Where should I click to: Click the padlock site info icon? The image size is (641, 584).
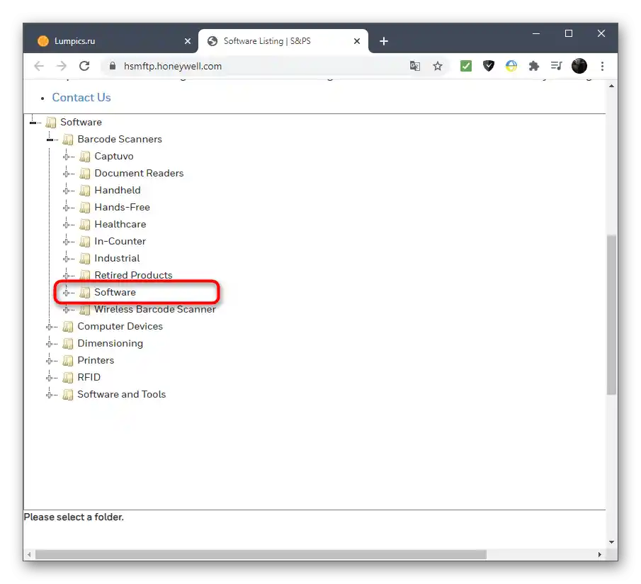(113, 66)
